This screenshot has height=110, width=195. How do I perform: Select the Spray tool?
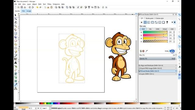pyautogui.click(x=16, y=66)
